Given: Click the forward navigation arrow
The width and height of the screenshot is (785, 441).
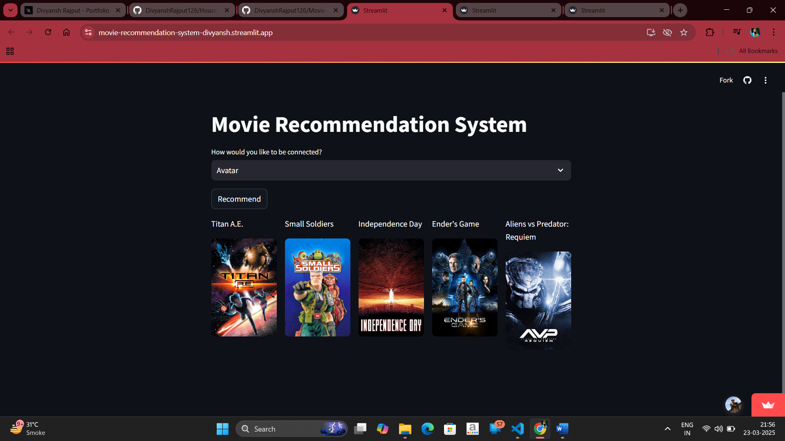Looking at the screenshot, I should (x=29, y=32).
